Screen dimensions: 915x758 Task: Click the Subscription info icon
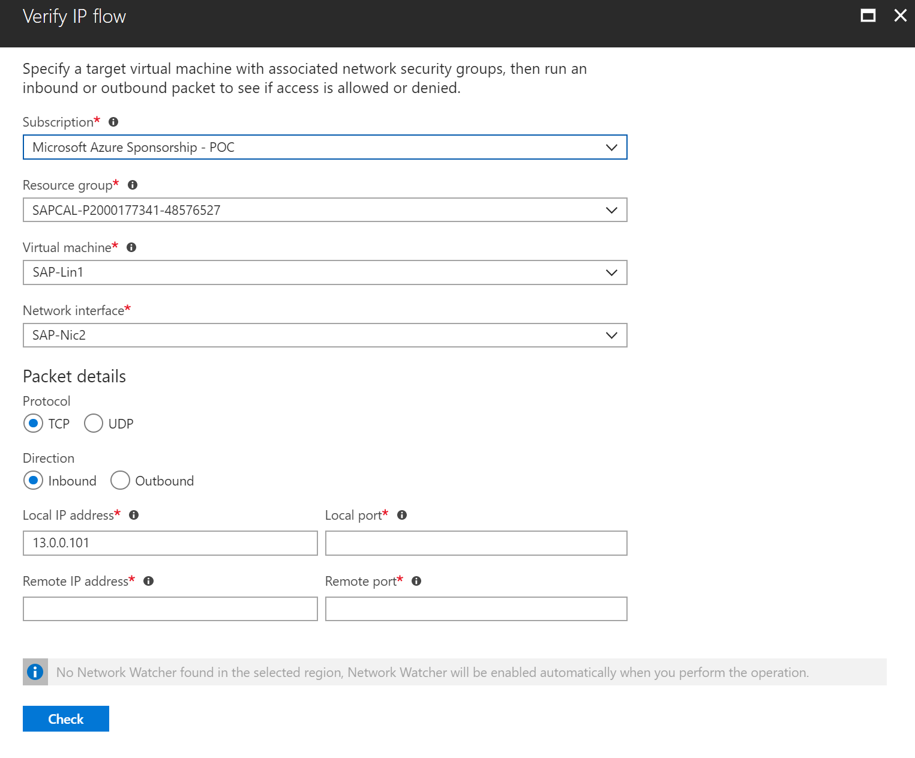click(113, 122)
